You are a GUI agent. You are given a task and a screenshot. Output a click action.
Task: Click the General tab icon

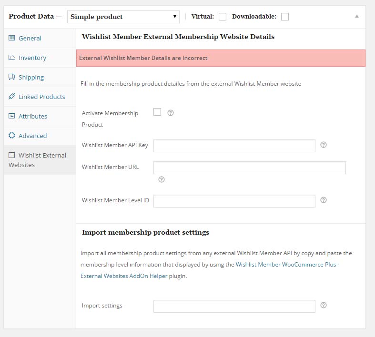coord(12,38)
